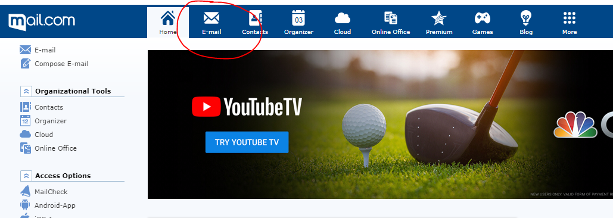Open the sidebar Organizer link
Image resolution: width=613 pixels, height=218 pixels.
tap(51, 121)
